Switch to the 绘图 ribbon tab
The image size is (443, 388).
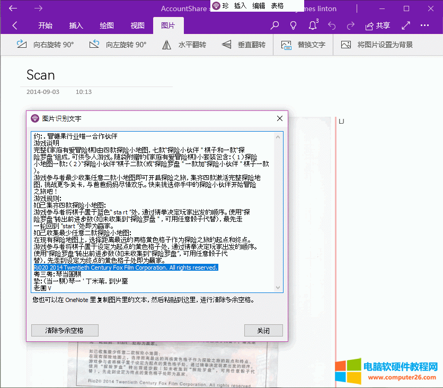pos(107,25)
